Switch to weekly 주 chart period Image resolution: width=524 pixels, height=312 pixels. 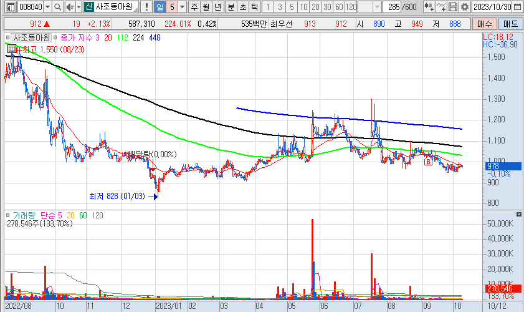(194, 7)
